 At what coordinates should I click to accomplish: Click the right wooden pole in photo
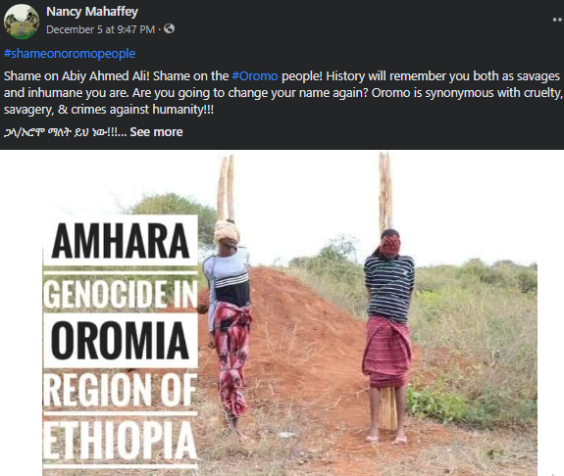385,190
